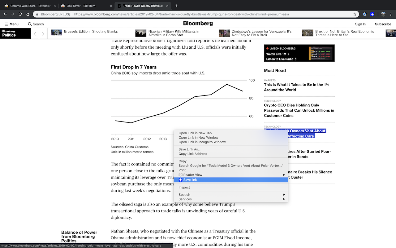Show previous headlines with left chevron
Screen dimensions: 396x248
pos(35,33)
